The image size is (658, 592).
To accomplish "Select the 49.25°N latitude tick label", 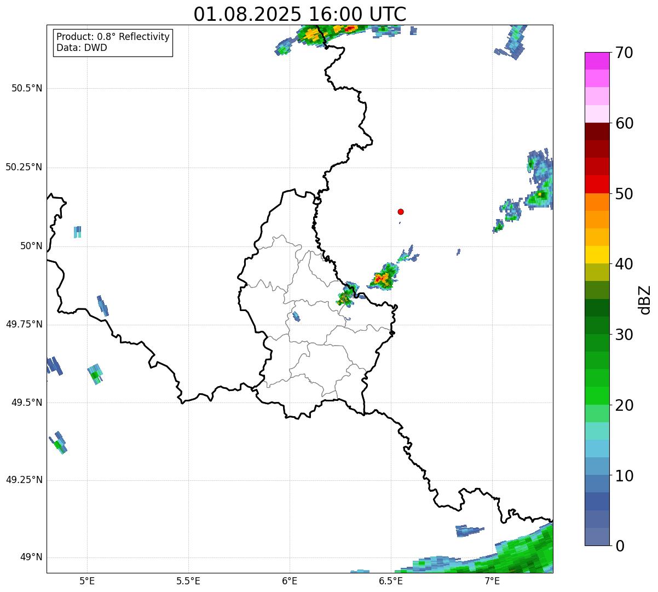I will point(24,480).
